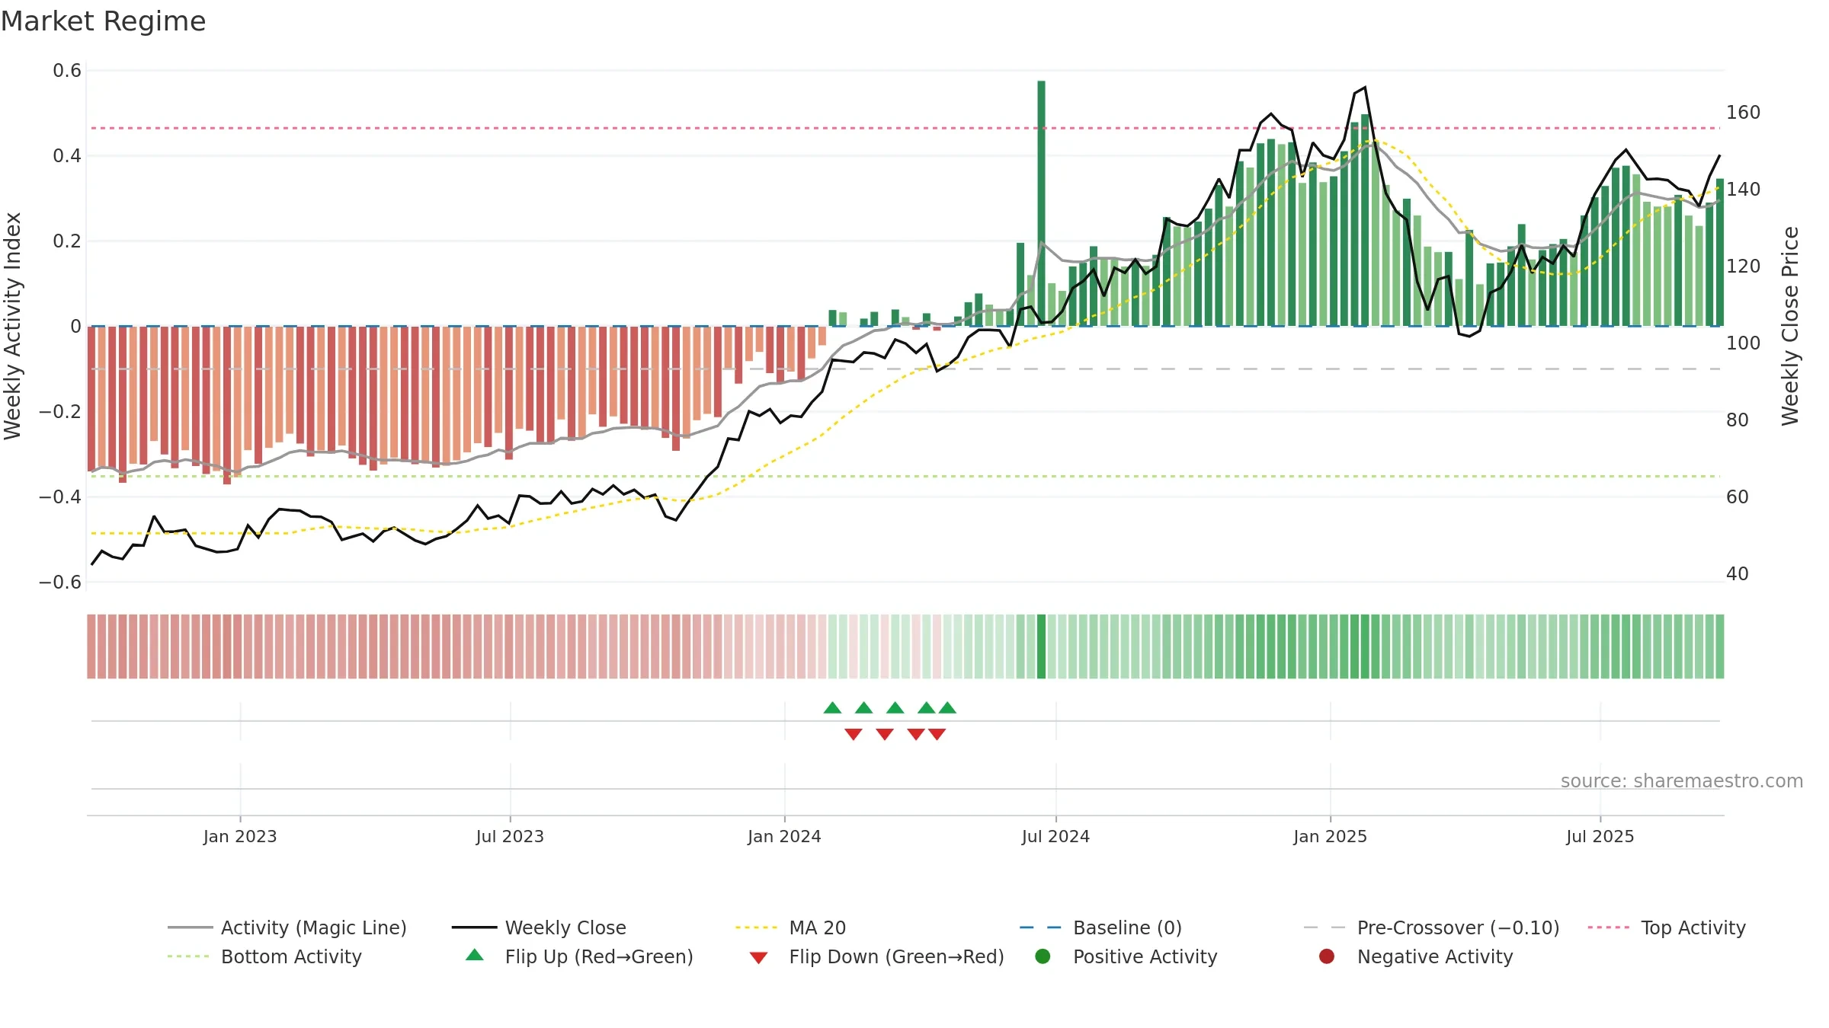Click the red Negative Activity circle icon
This screenshot has height=1028, width=1829.
[1326, 956]
